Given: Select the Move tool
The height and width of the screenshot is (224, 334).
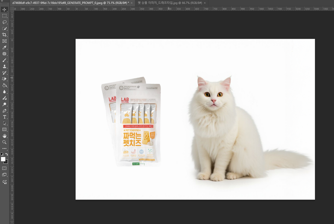Looking at the screenshot, I should point(4,9).
